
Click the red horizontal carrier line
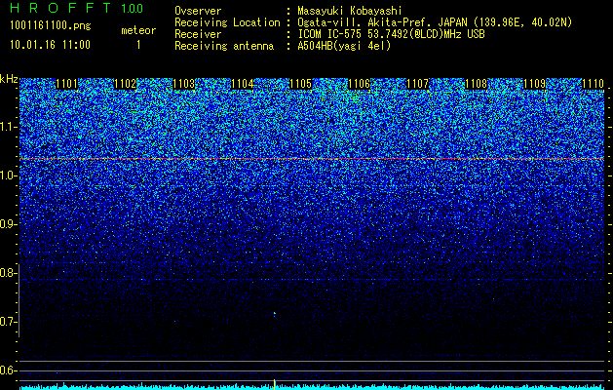click(x=312, y=158)
